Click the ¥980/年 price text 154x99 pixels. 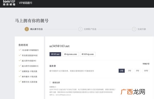click(x=146, y=64)
